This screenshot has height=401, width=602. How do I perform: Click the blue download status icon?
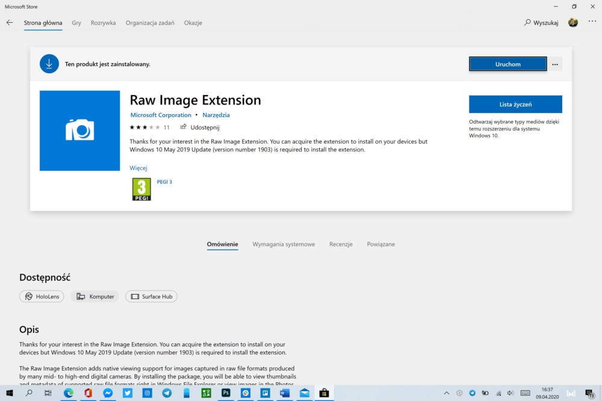[49, 64]
